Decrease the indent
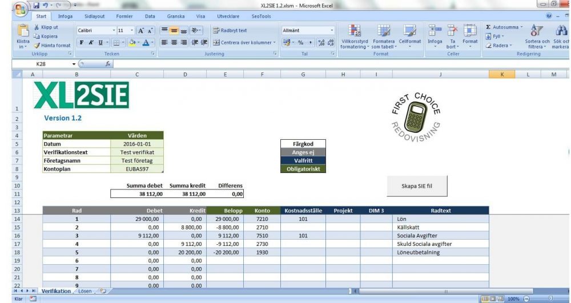Viewport: 571px width, 303px height. (x=195, y=43)
